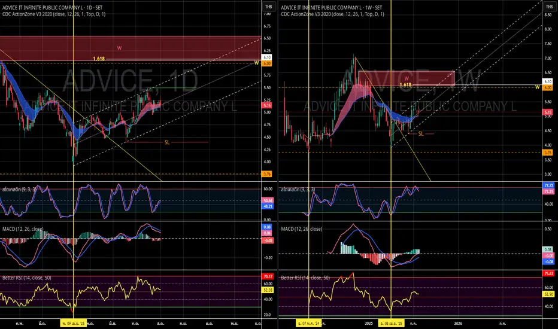Select the 6.00 orange price label on 1D chart
This screenshot has height=329, width=558.
(267, 63)
